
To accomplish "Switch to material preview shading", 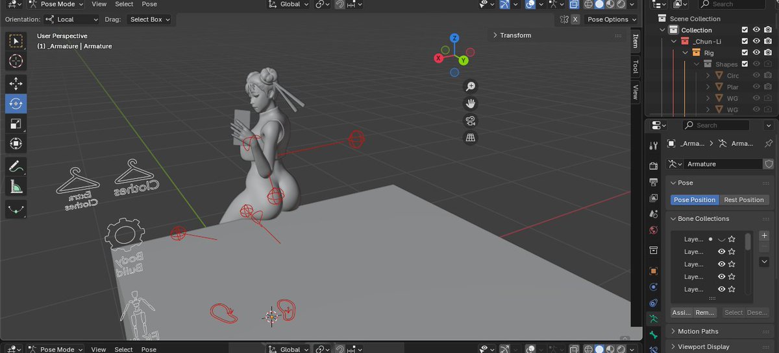I will coord(610,4).
